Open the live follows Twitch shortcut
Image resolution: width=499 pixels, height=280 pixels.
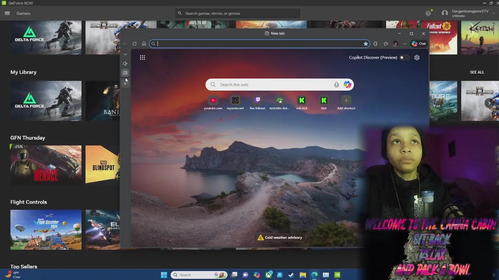coord(257,103)
